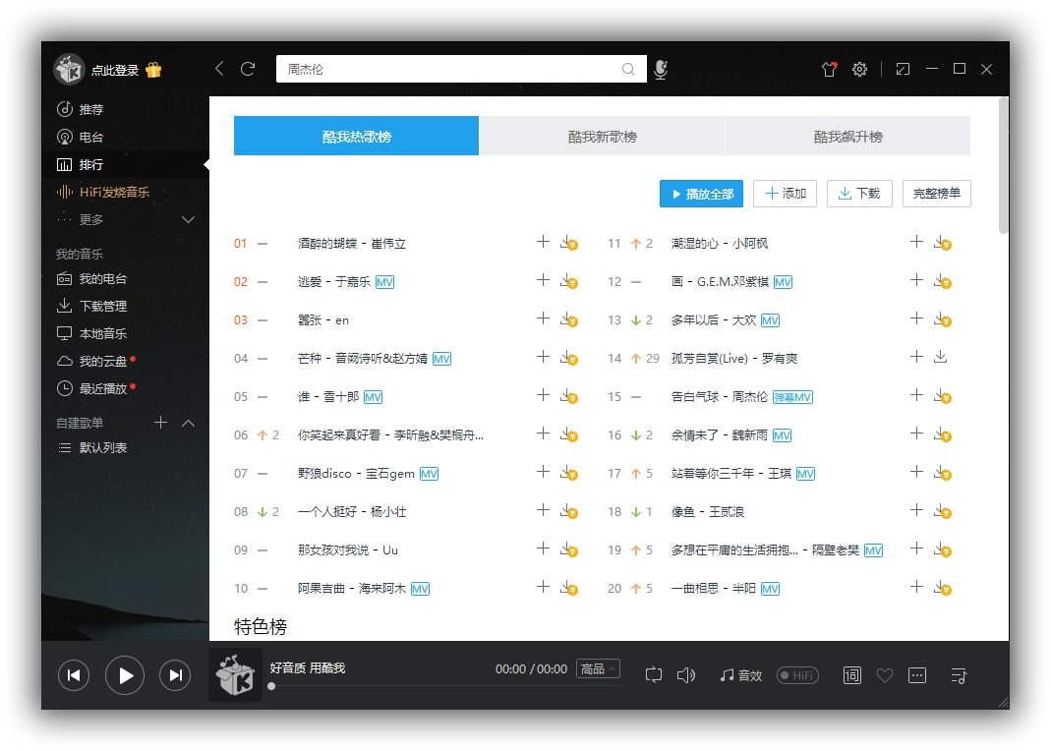Screen dimensions: 1051x751
Task: Switch to 酷我新歌榜 tab
Action: (x=602, y=136)
